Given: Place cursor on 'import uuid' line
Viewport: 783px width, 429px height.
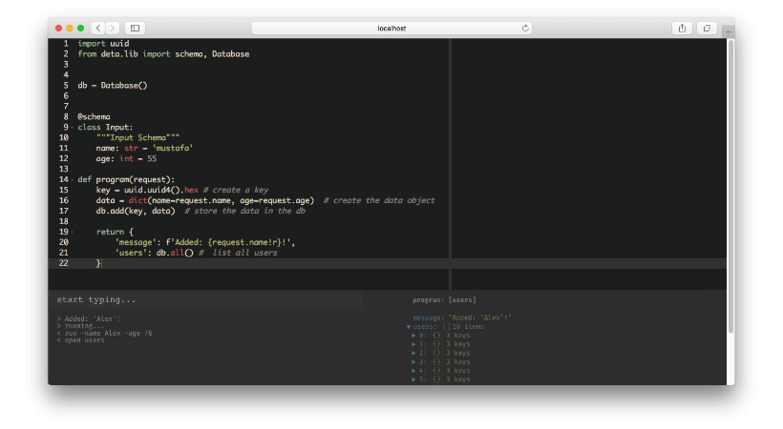Looking at the screenshot, I should tap(103, 44).
